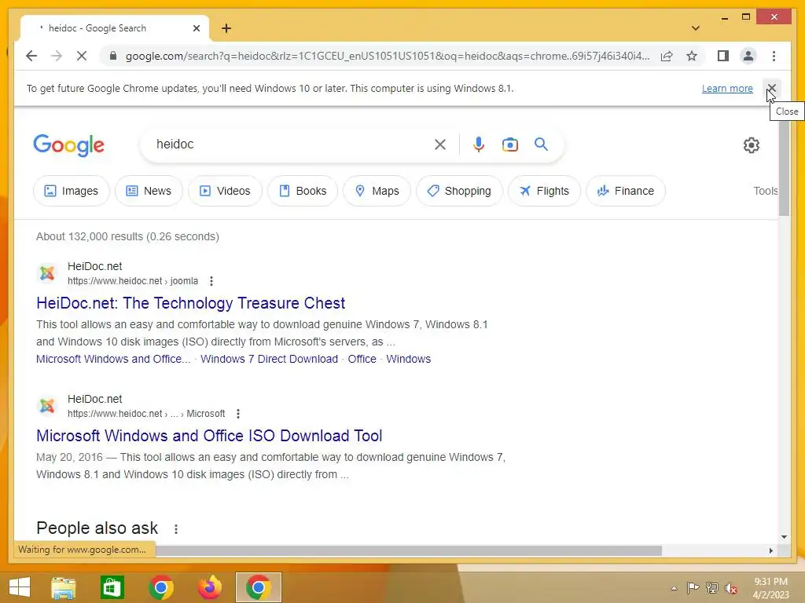Submit search with the magnifier icon
805x603 pixels.
coord(541,144)
